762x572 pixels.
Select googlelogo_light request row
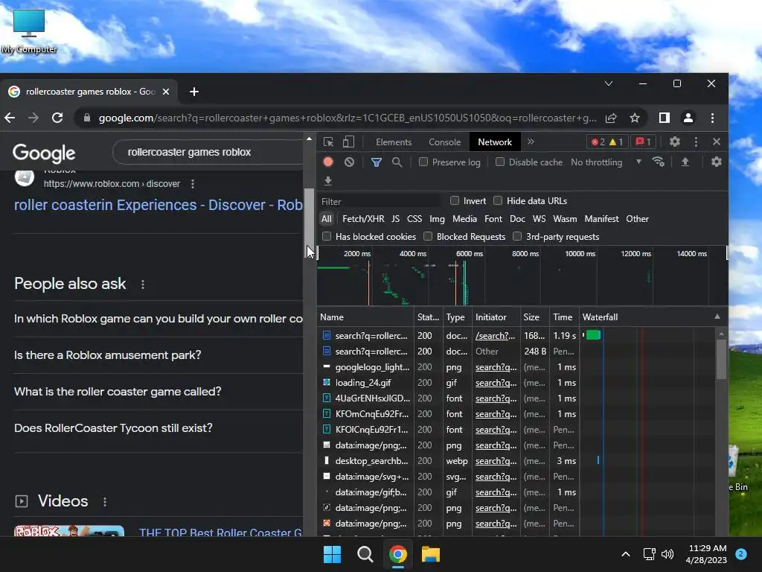516,367
